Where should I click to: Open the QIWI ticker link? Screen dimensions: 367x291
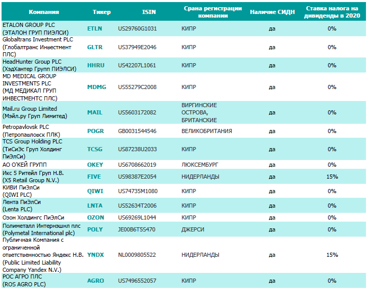pyautogui.click(x=95, y=191)
